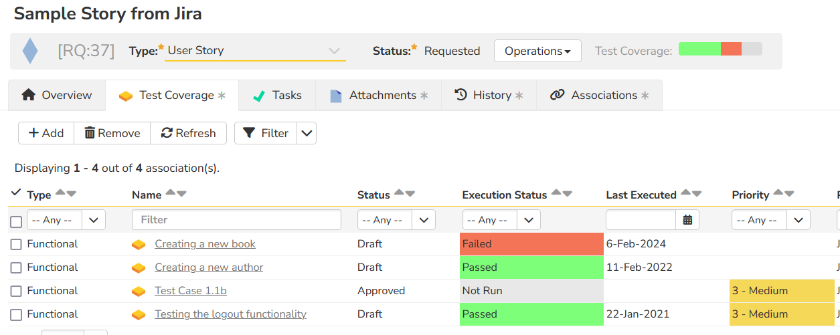840x335 pixels.
Task: Click the calendar icon in Last Executed filter
Action: [x=687, y=220]
